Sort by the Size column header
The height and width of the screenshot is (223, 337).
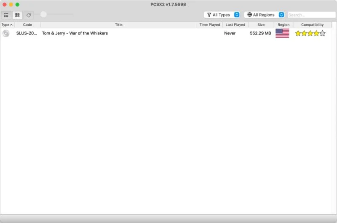(261, 25)
